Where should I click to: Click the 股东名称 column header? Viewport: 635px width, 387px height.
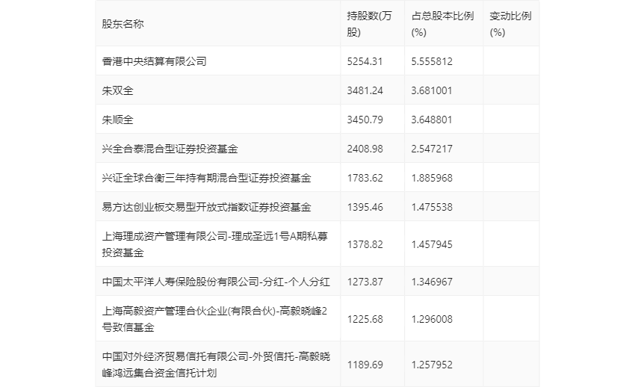click(123, 24)
